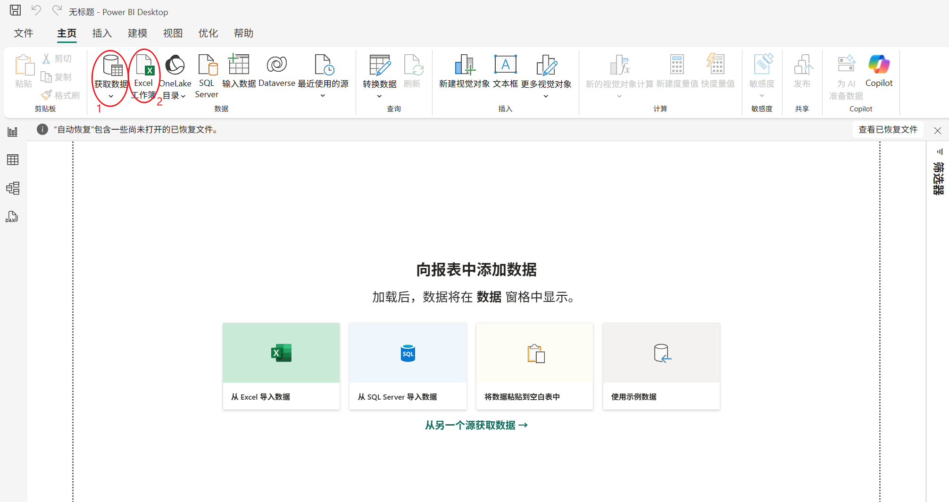Expand the 最近使用的源 dropdown arrow
Screen dimensions: 949x502
(323, 96)
